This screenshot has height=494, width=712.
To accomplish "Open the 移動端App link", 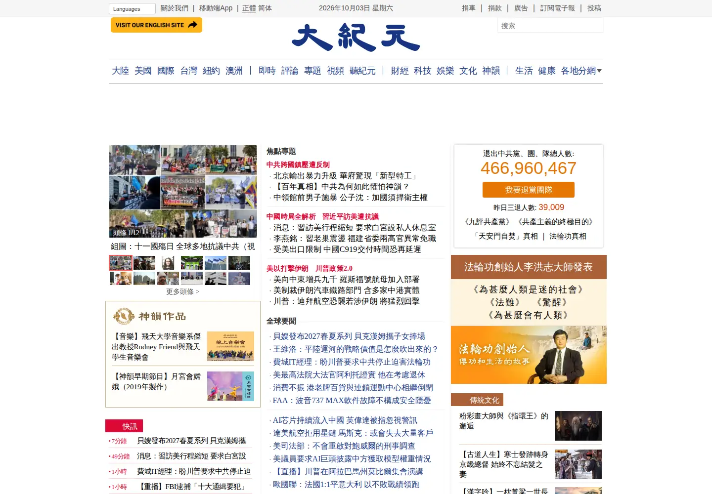I will tap(216, 8).
